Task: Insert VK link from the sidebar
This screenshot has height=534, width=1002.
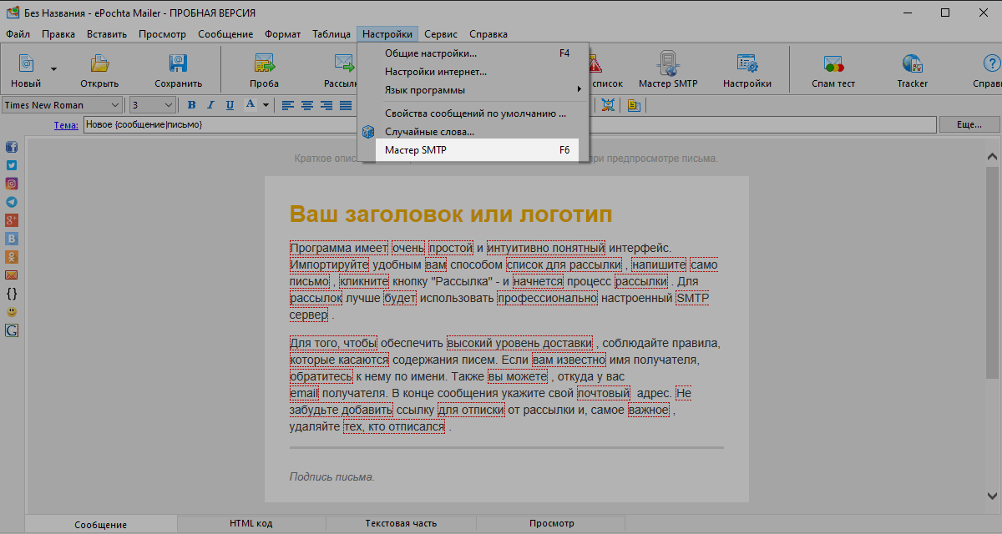Action: [12, 239]
